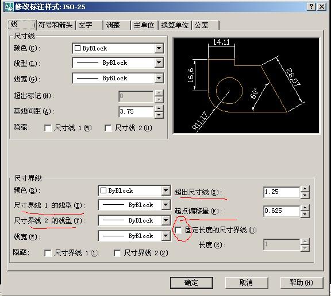Confirm changes with 确定 button

[191, 283]
